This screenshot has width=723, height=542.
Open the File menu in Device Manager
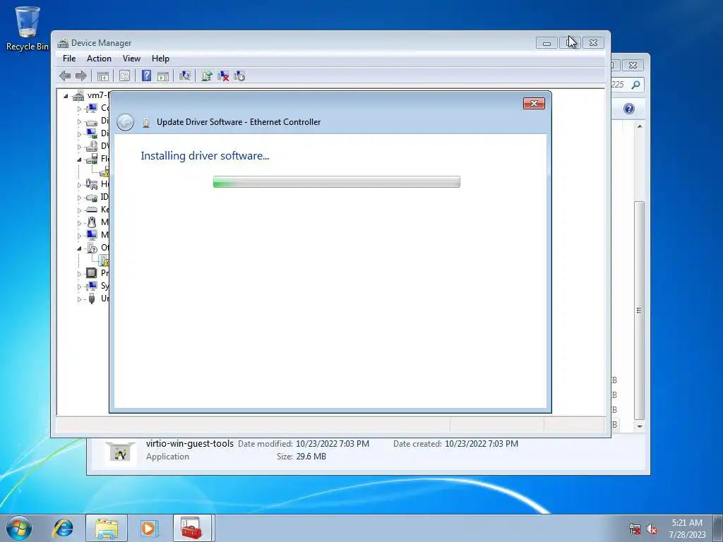pyautogui.click(x=69, y=59)
